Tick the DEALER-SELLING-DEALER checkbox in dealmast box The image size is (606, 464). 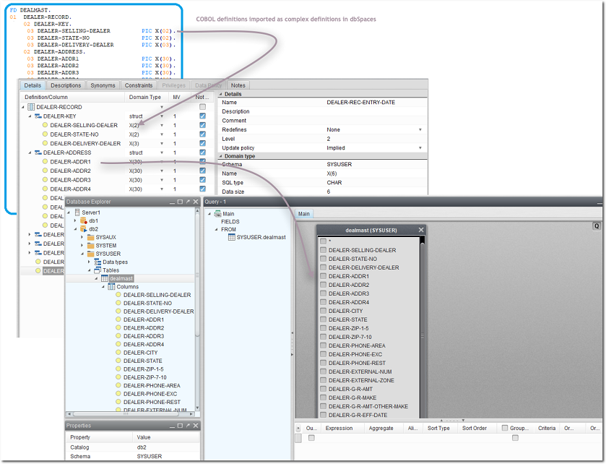click(323, 251)
